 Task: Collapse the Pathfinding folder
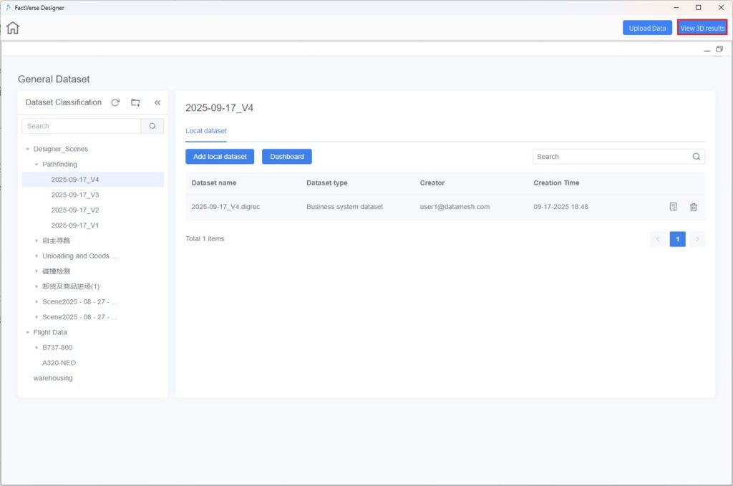point(37,165)
